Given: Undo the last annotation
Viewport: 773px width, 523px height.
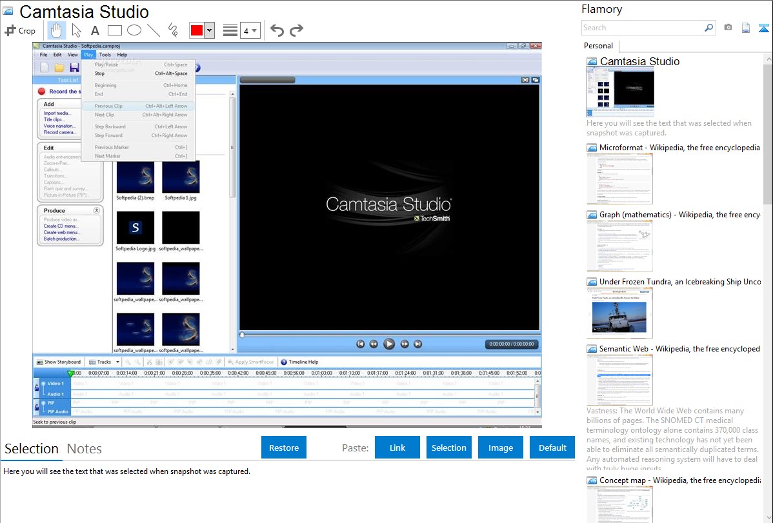Looking at the screenshot, I should click(277, 30).
